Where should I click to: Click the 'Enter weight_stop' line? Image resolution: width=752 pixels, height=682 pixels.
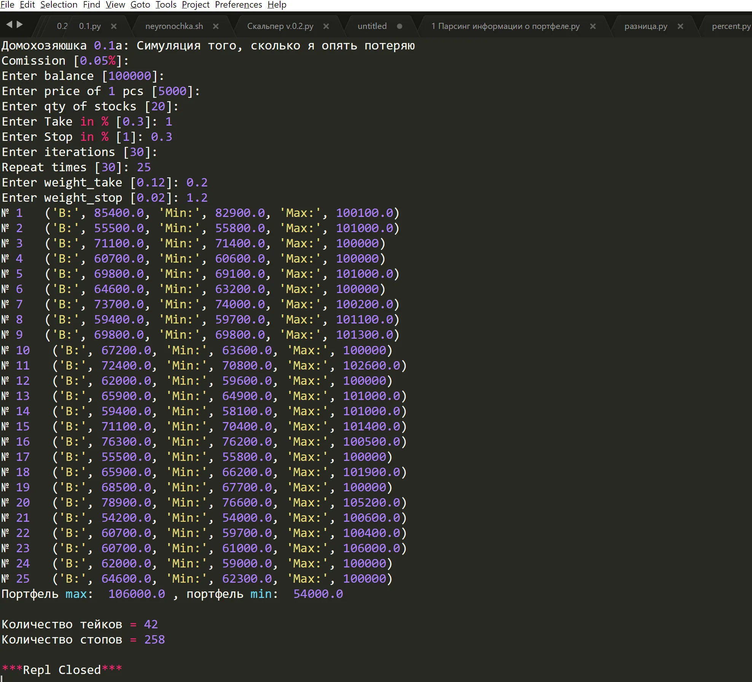pyautogui.click(x=105, y=198)
